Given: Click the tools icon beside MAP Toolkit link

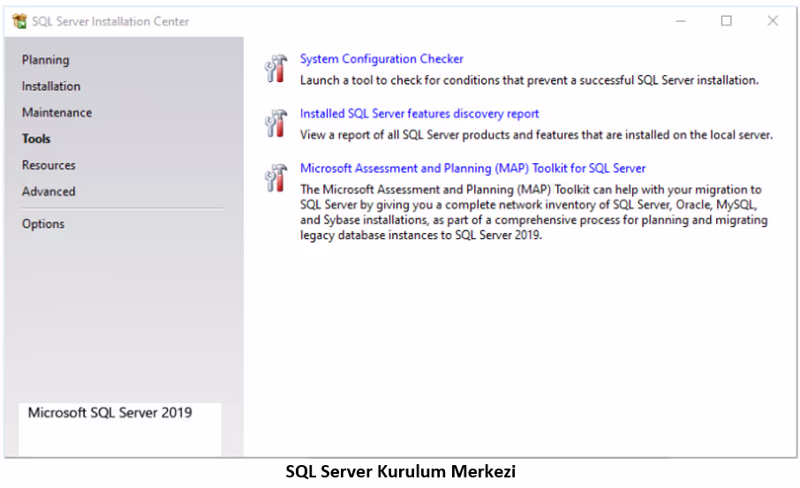Looking at the screenshot, I should coord(276,178).
